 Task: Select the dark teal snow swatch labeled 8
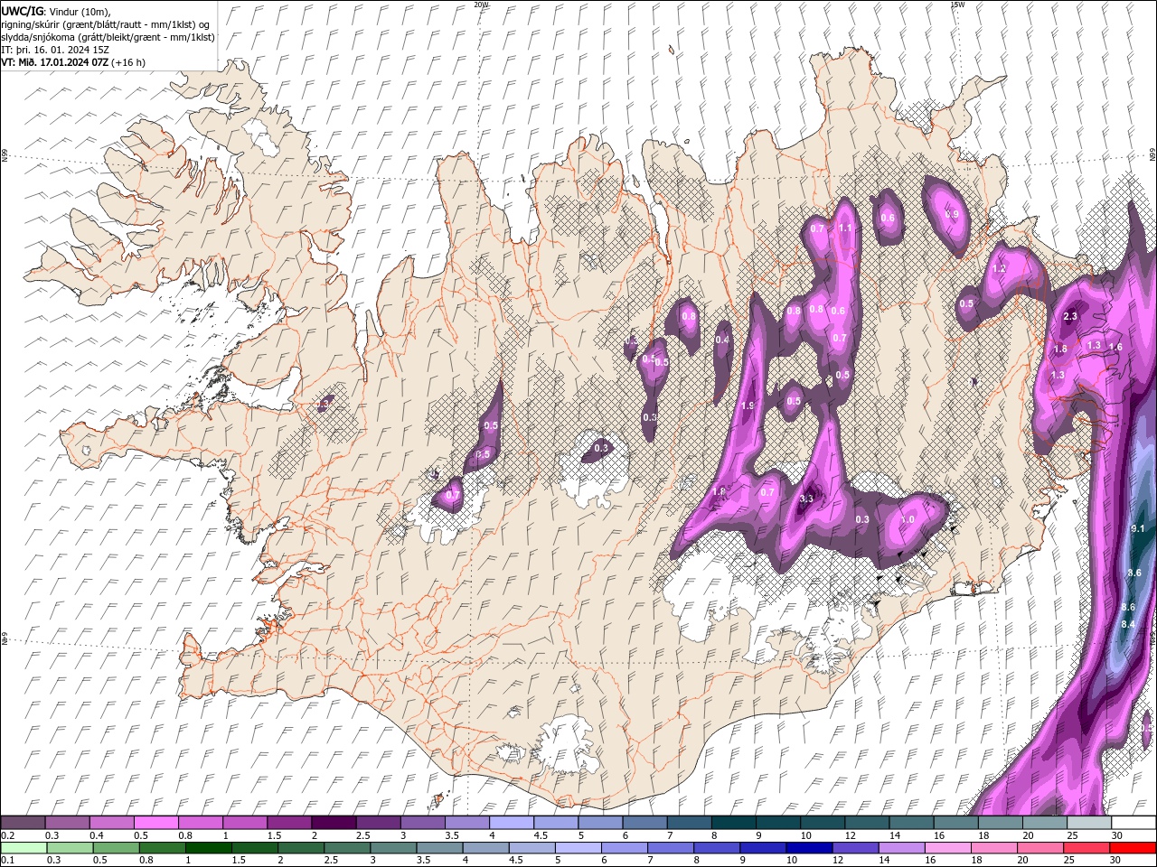click(734, 823)
